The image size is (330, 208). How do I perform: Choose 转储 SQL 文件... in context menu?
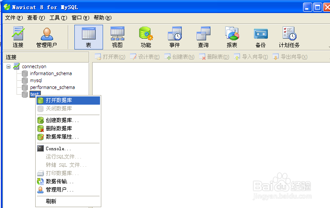click(x=68, y=165)
